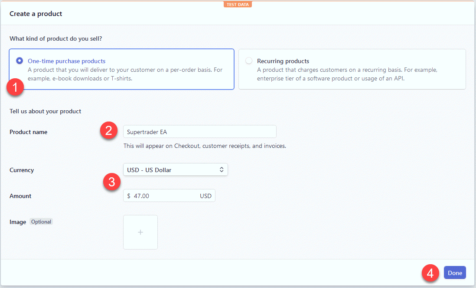Focus the Product name field with Supertrader EA
Viewport: 476px width, 288px height.
[199, 132]
